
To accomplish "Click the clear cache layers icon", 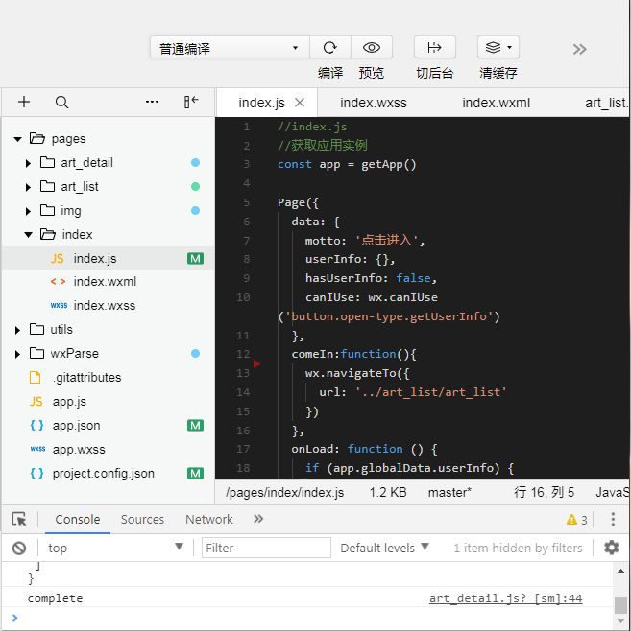I will pyautogui.click(x=493, y=48).
